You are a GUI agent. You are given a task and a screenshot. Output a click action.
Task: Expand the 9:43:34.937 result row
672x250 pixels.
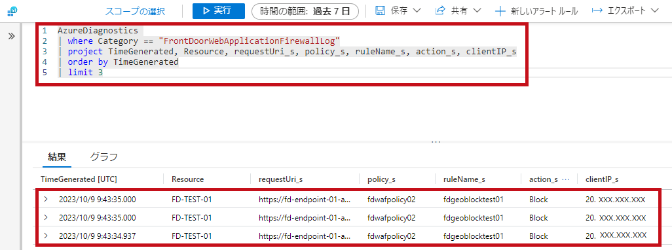point(46,236)
